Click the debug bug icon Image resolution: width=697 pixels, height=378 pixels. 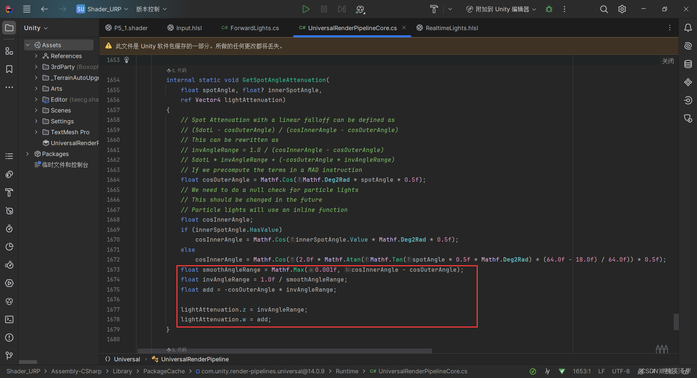(549, 9)
